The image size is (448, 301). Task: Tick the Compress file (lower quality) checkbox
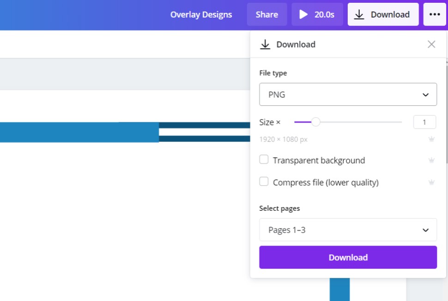264,182
